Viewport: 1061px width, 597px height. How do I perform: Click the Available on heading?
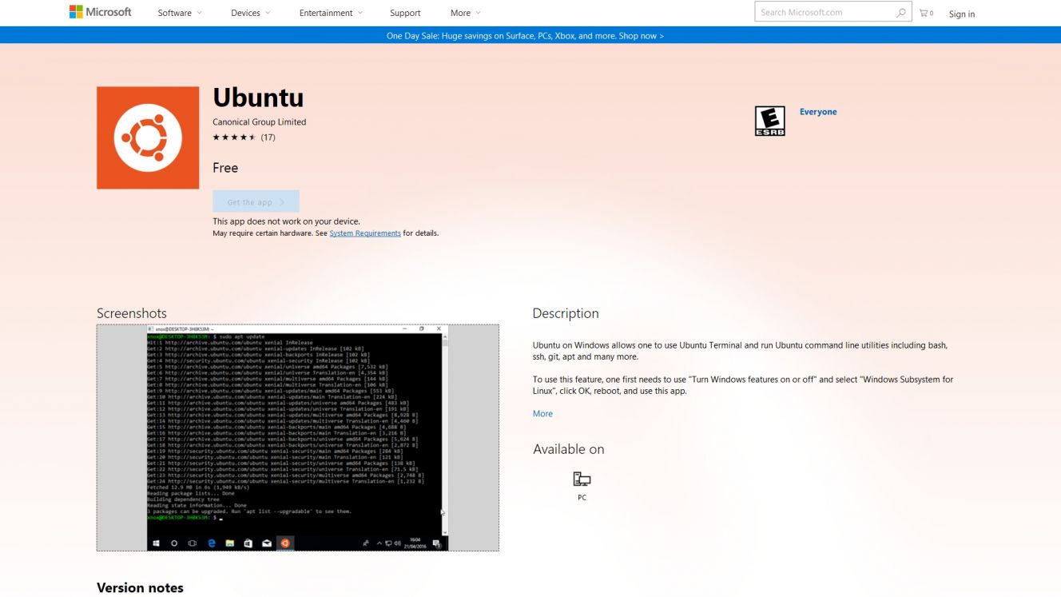tap(569, 449)
